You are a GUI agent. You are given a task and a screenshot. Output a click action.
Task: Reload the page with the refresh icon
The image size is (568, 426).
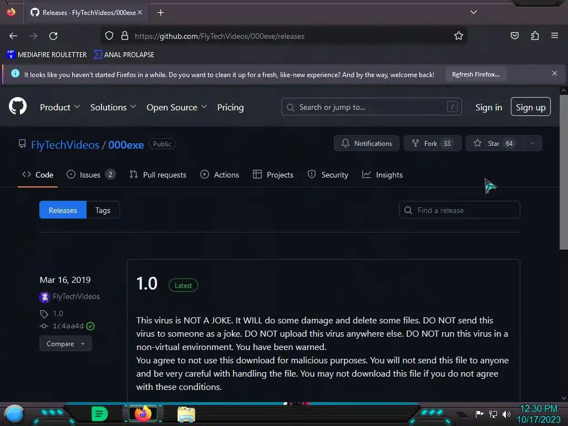pyautogui.click(x=53, y=36)
